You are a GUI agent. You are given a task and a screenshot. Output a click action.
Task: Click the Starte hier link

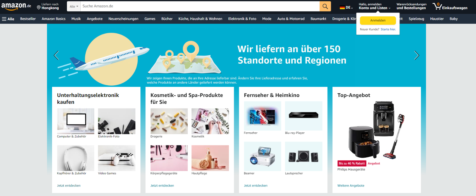388,29
